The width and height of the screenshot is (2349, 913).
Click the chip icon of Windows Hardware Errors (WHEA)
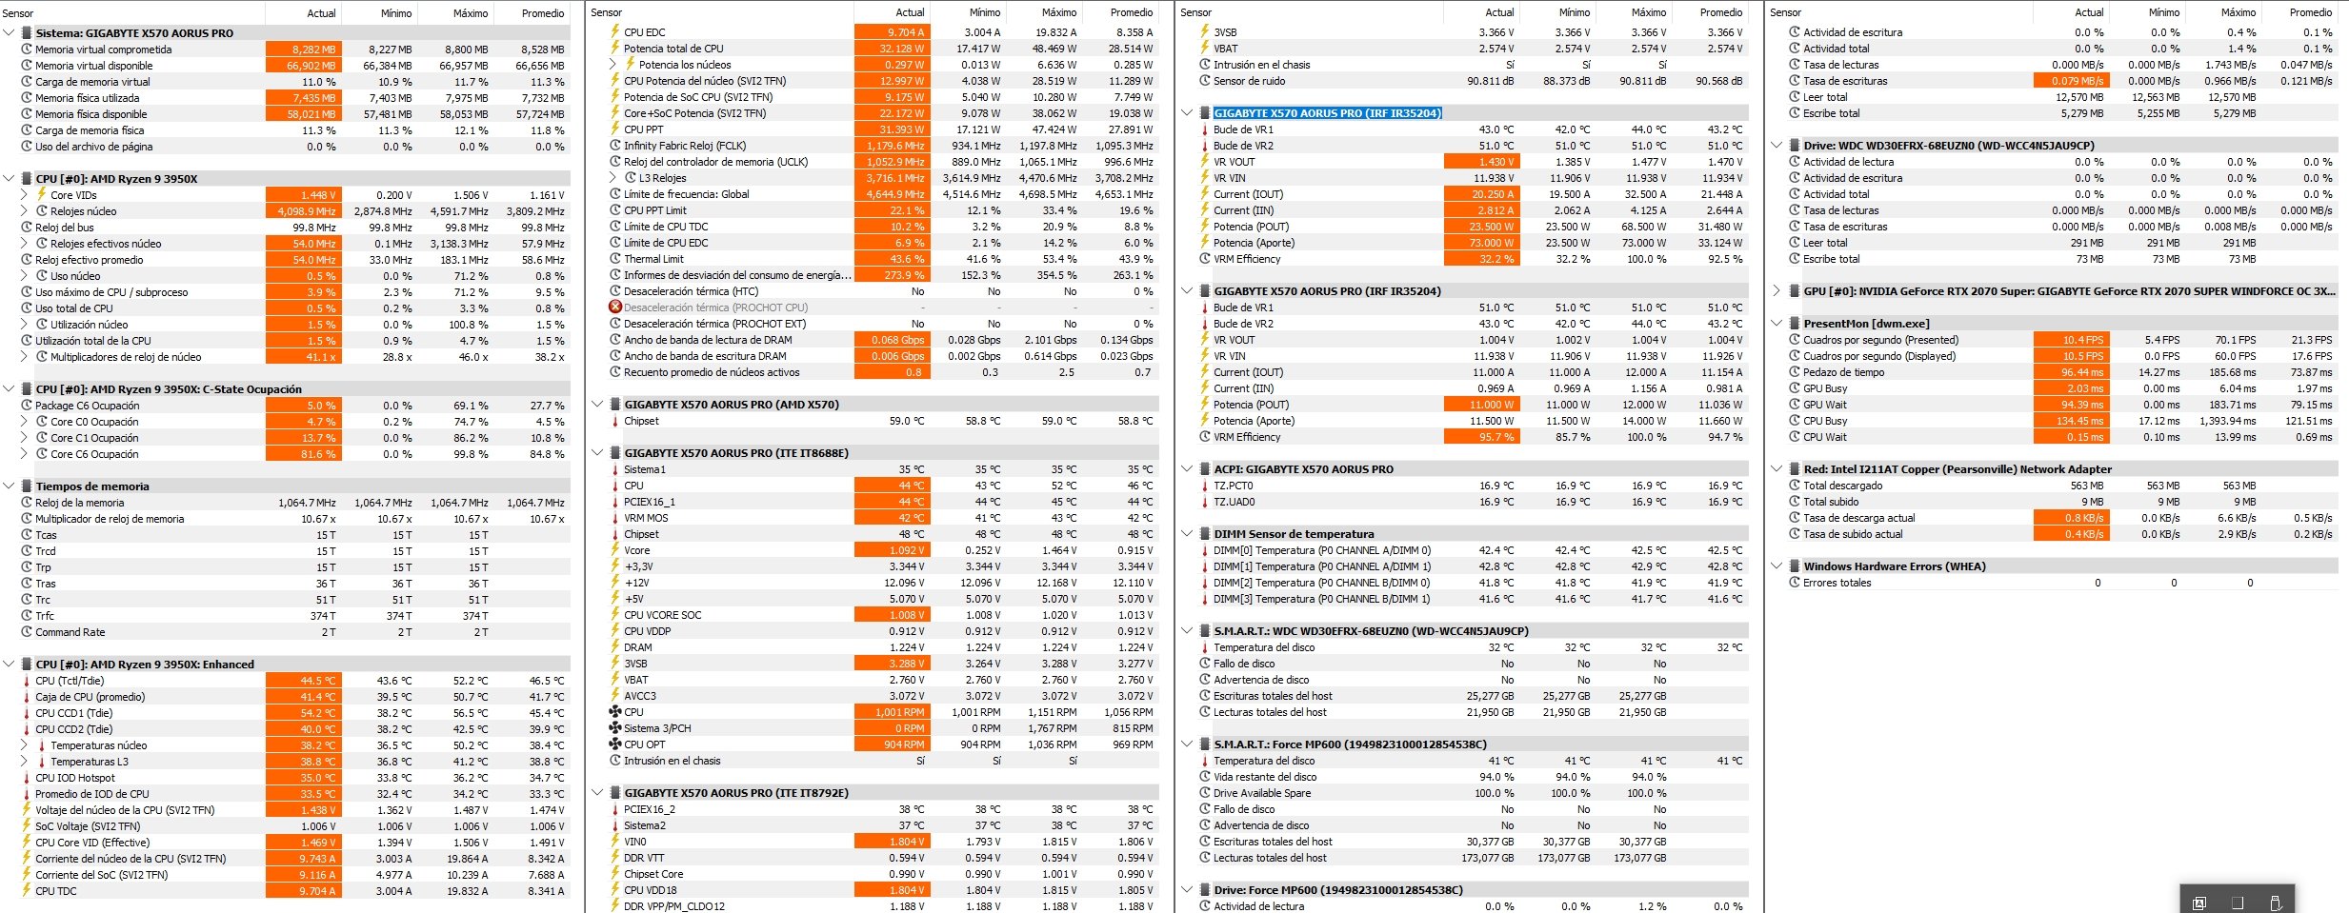(x=1794, y=566)
